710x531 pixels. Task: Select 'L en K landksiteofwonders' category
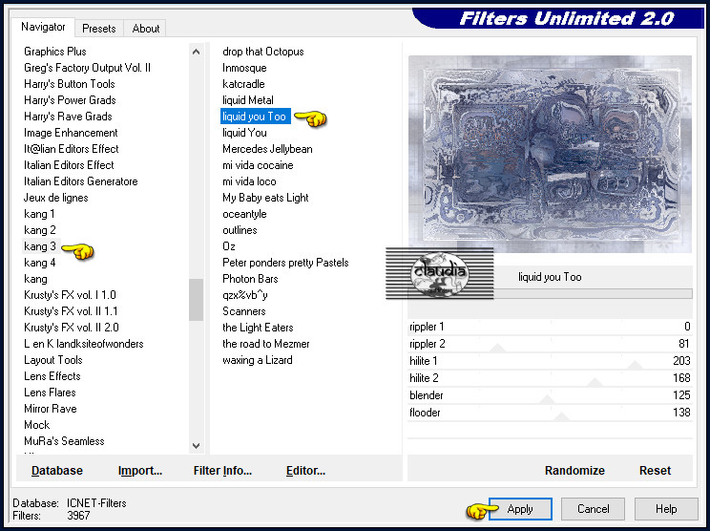[x=83, y=344]
